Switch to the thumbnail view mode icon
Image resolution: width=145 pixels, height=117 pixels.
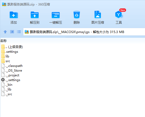click(x=12, y=32)
